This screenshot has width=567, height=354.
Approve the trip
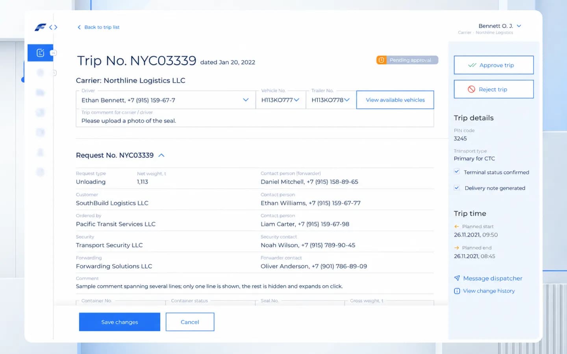click(x=494, y=65)
